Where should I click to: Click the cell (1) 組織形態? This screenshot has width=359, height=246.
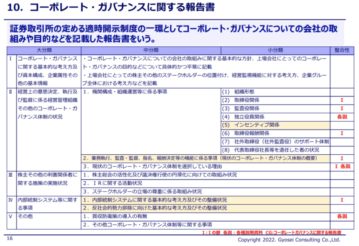tap(276, 92)
